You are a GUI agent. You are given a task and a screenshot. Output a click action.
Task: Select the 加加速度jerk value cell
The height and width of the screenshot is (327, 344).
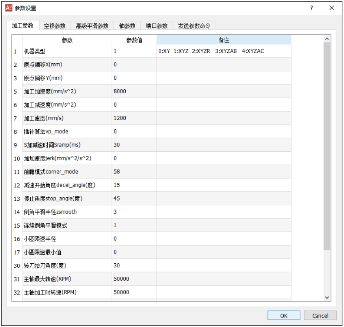[x=134, y=158]
